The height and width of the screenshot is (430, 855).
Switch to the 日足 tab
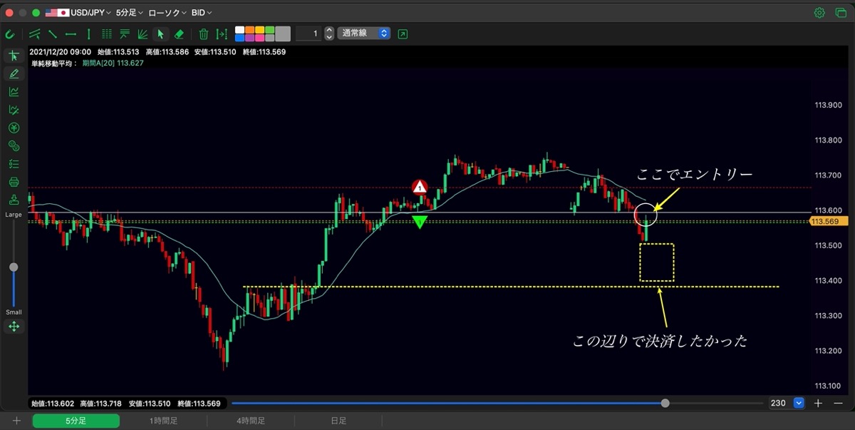click(338, 421)
